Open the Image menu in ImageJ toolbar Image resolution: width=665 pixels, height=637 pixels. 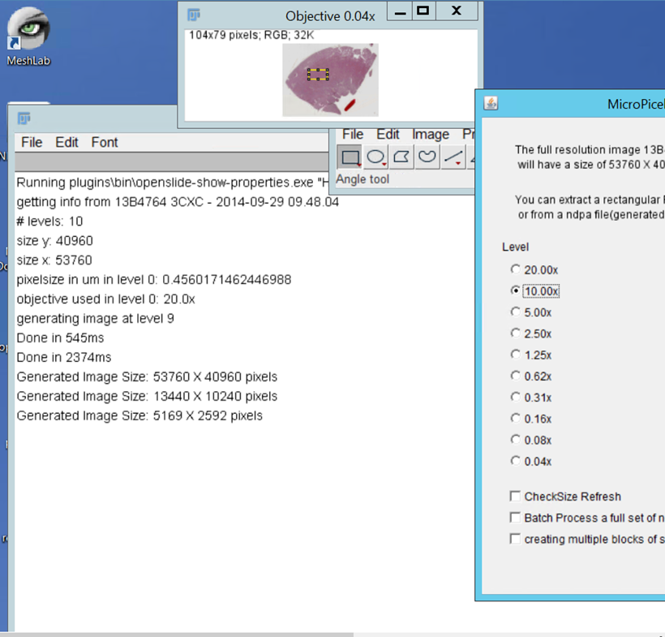pyautogui.click(x=430, y=135)
